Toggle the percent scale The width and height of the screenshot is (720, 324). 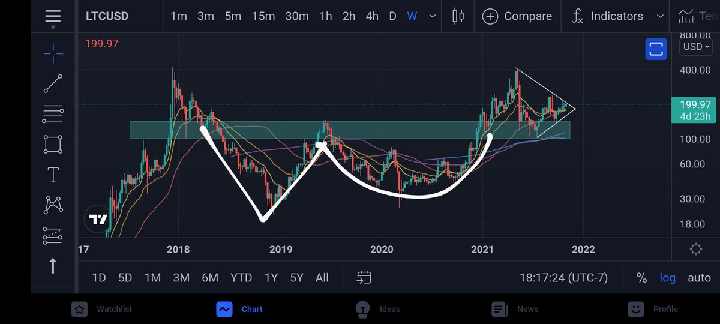tap(641, 278)
